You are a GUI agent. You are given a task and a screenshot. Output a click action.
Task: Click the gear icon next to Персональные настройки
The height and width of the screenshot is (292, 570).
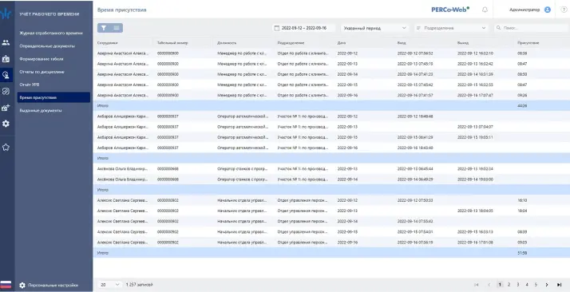click(22, 285)
